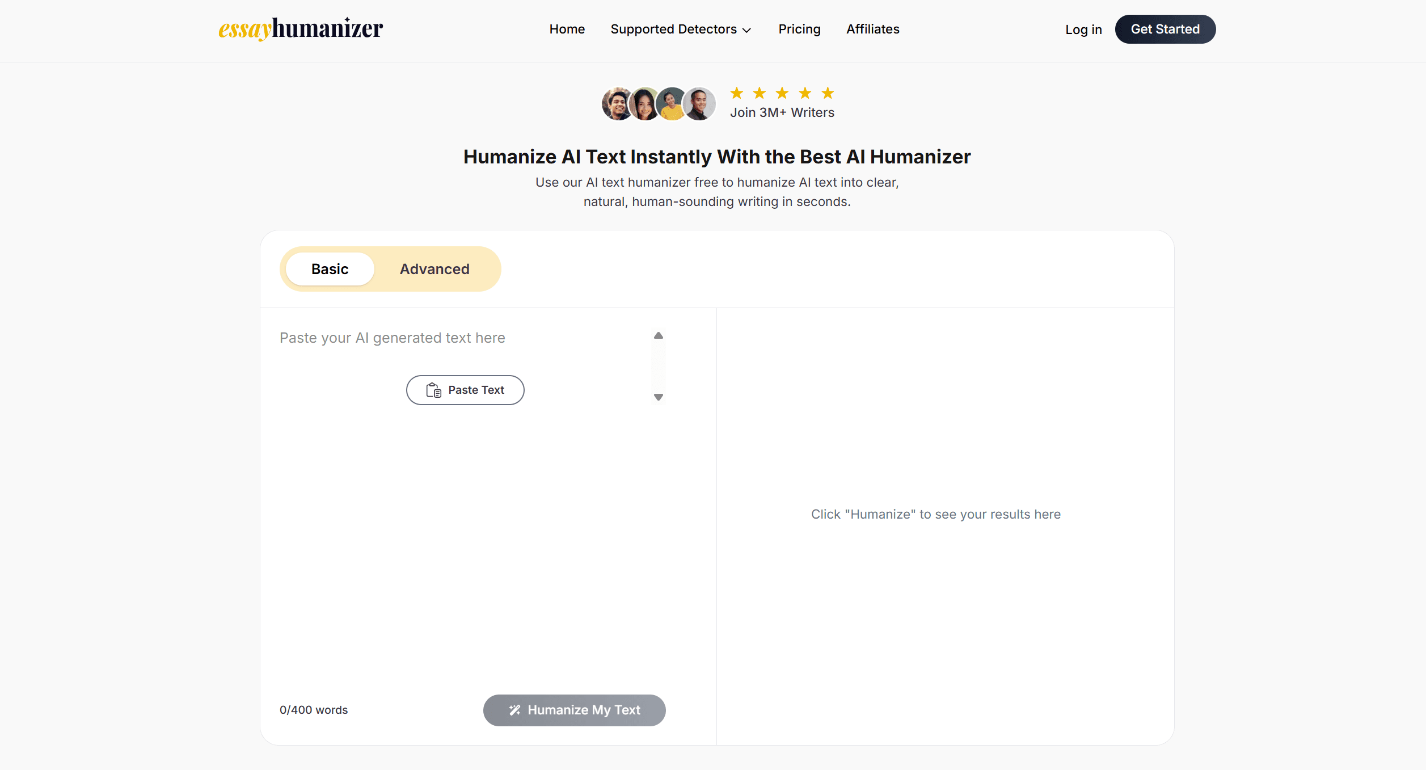The width and height of the screenshot is (1426, 770).
Task: Go to the Affiliates page
Action: coord(872,30)
